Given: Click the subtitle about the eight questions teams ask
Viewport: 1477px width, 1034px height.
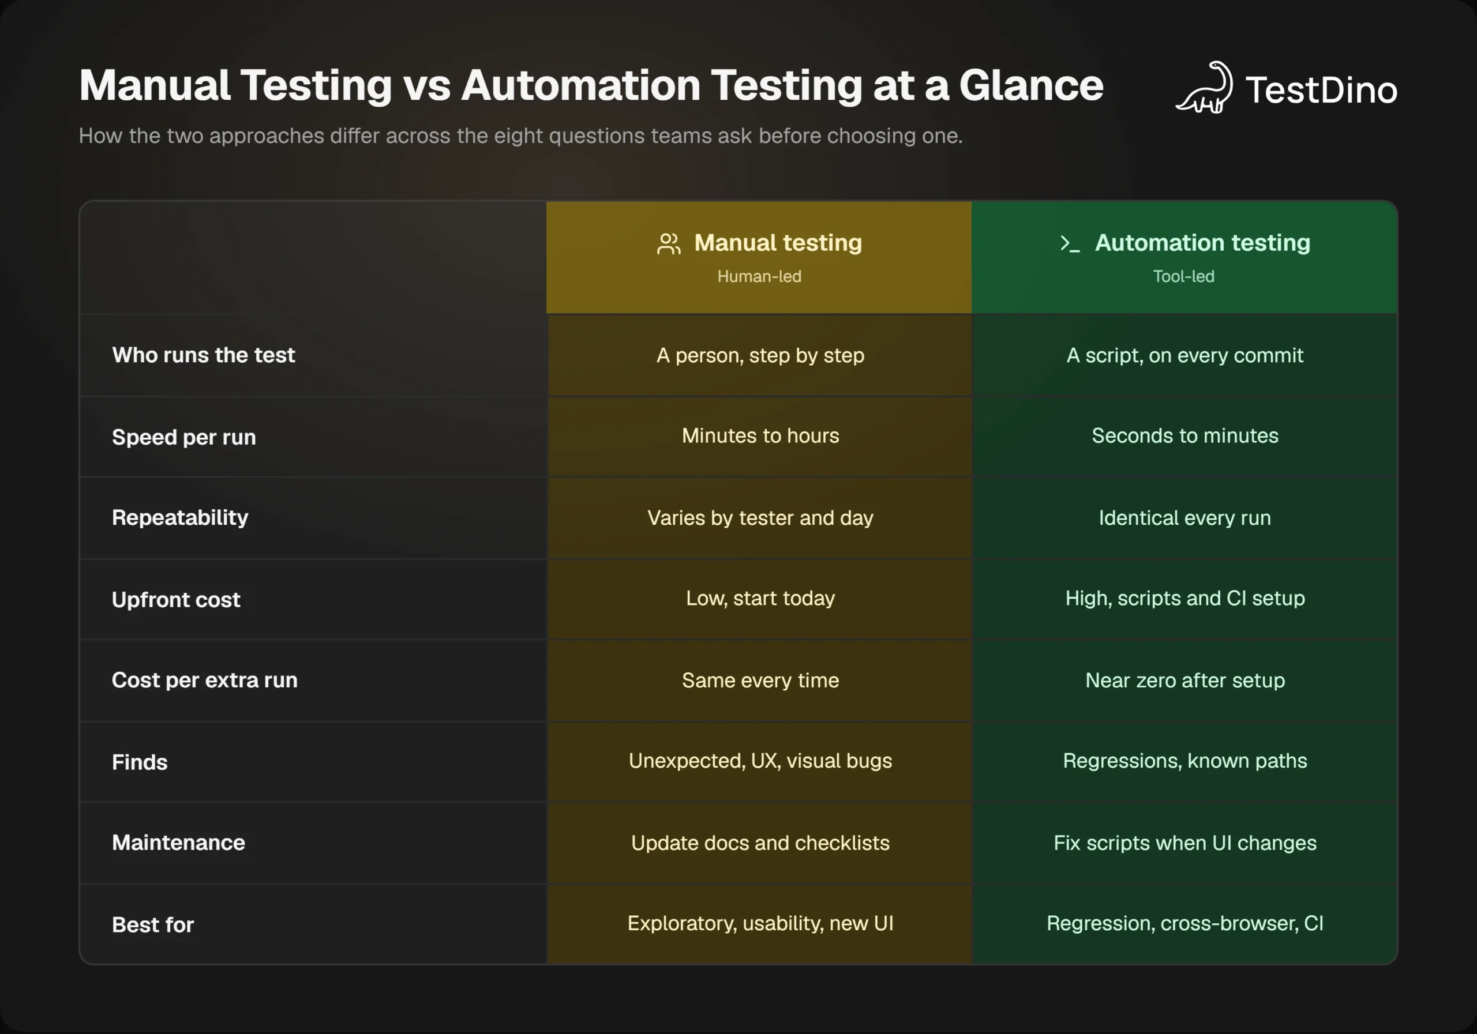Looking at the screenshot, I should click(520, 136).
